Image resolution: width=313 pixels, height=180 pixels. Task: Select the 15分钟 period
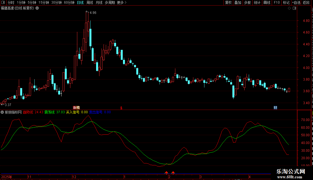click(44, 2)
